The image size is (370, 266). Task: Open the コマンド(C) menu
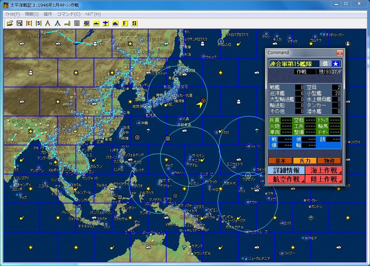click(x=69, y=14)
